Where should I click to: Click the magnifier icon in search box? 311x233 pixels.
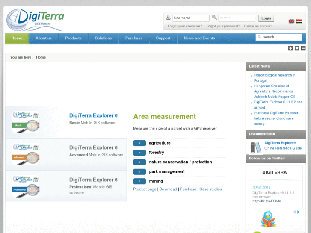tap(259, 37)
